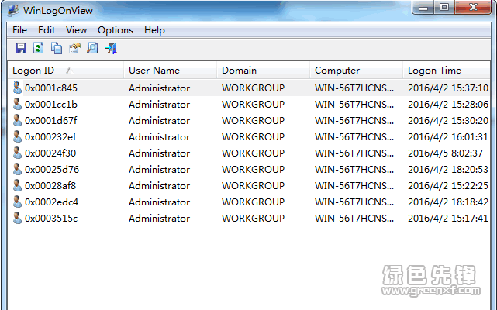Select the row with Logon ID 0x0002edc4

pos(249,201)
